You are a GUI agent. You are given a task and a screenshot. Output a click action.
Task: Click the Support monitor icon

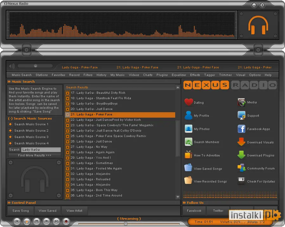(x=242, y=115)
